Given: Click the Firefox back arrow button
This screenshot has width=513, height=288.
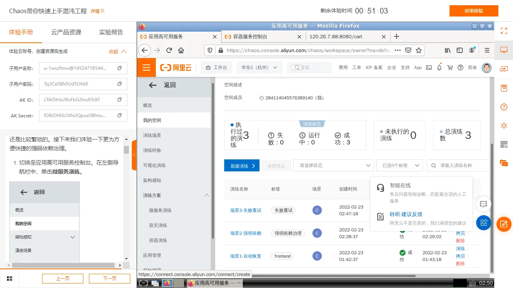Looking at the screenshot, I should [x=145, y=50].
